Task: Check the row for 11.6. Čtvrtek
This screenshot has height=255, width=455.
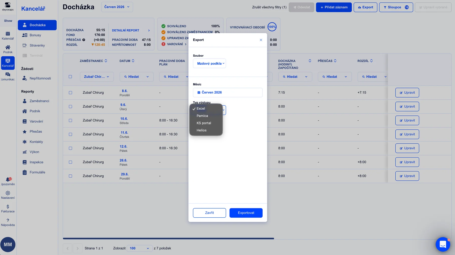Action: click(70, 134)
